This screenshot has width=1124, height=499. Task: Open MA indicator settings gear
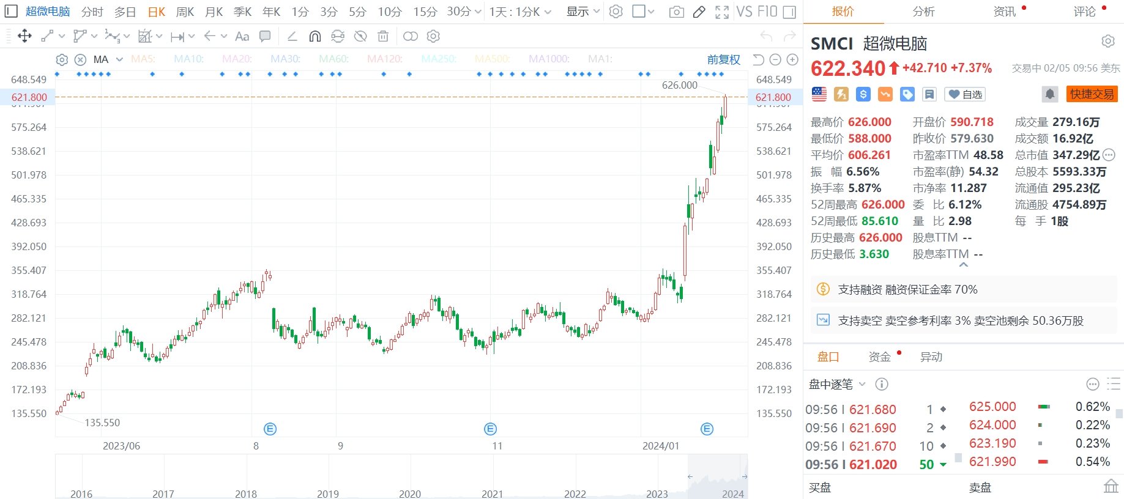point(62,59)
